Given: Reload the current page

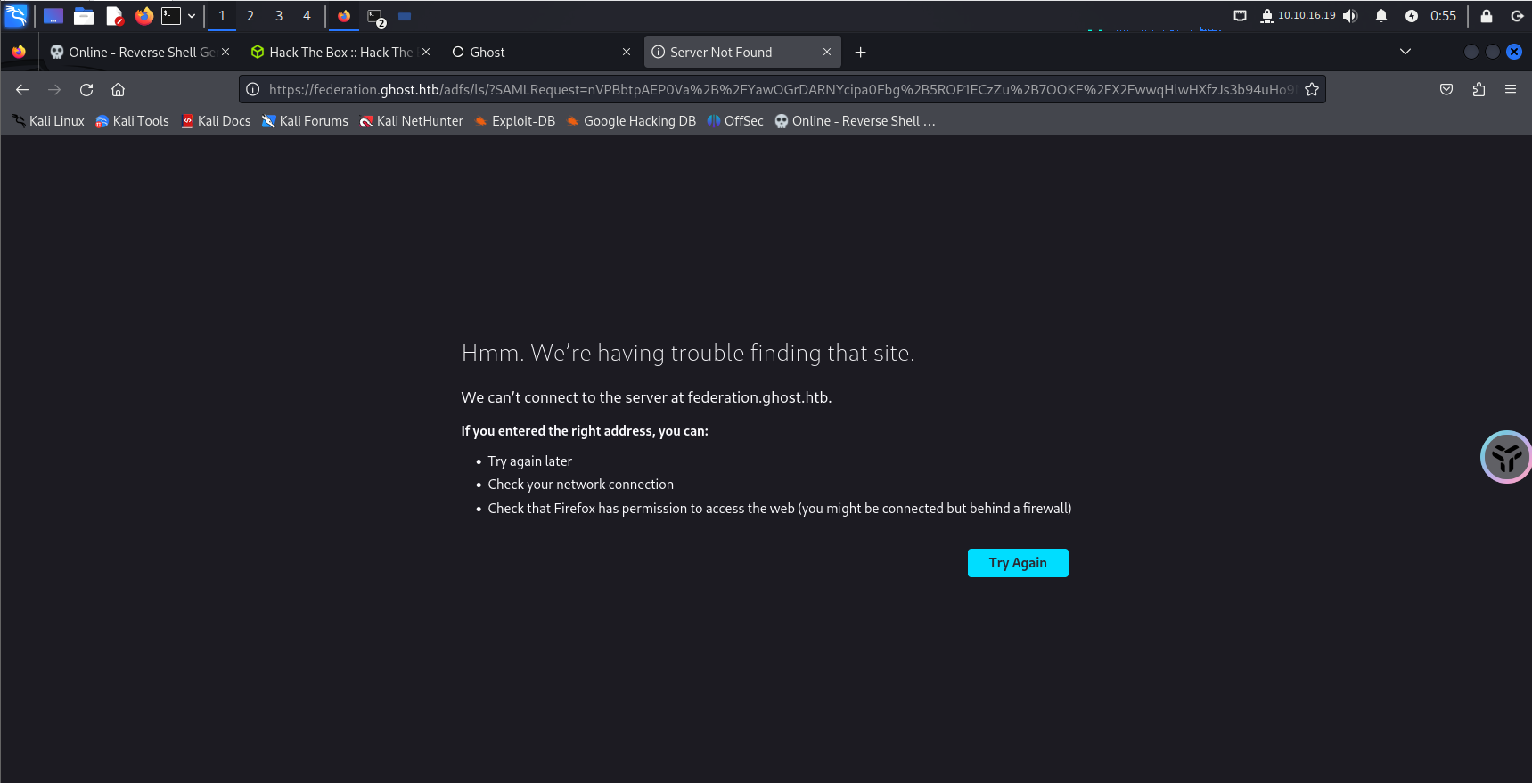Looking at the screenshot, I should tap(86, 90).
